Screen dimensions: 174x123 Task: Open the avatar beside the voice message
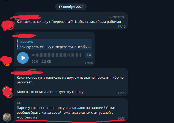[6, 61]
